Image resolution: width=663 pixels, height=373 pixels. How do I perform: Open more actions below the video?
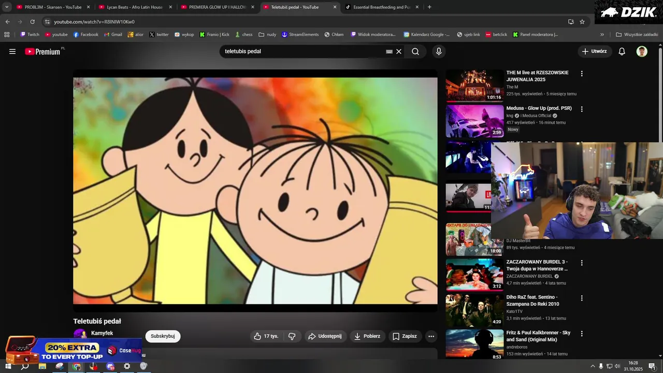(x=431, y=336)
